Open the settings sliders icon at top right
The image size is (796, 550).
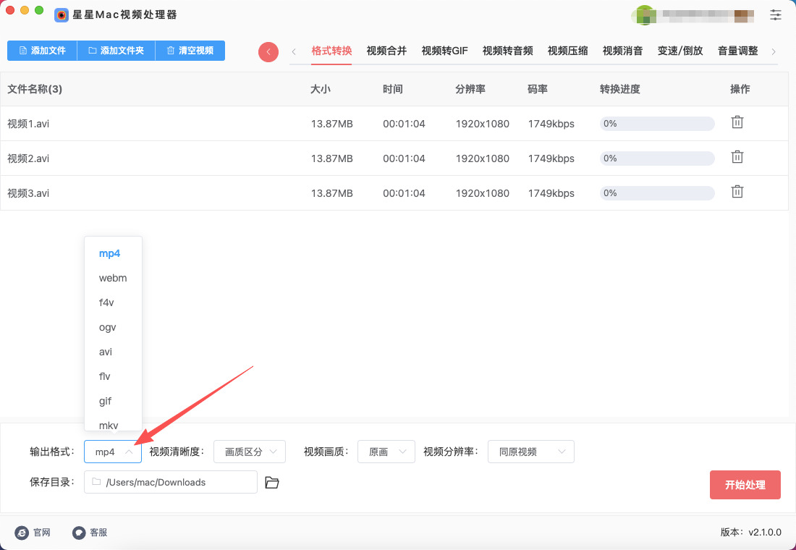coord(776,14)
